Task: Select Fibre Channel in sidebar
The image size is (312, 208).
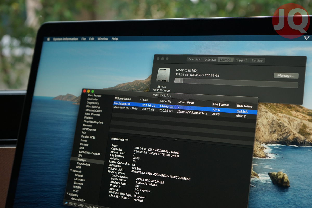Action: click(x=92, y=114)
